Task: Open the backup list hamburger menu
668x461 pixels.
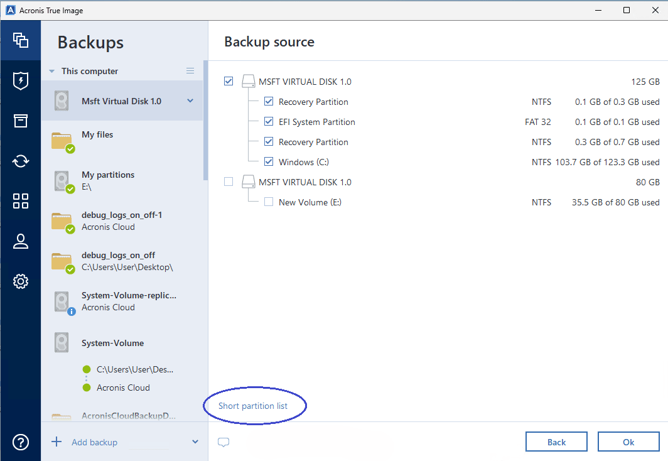Action: click(x=190, y=71)
